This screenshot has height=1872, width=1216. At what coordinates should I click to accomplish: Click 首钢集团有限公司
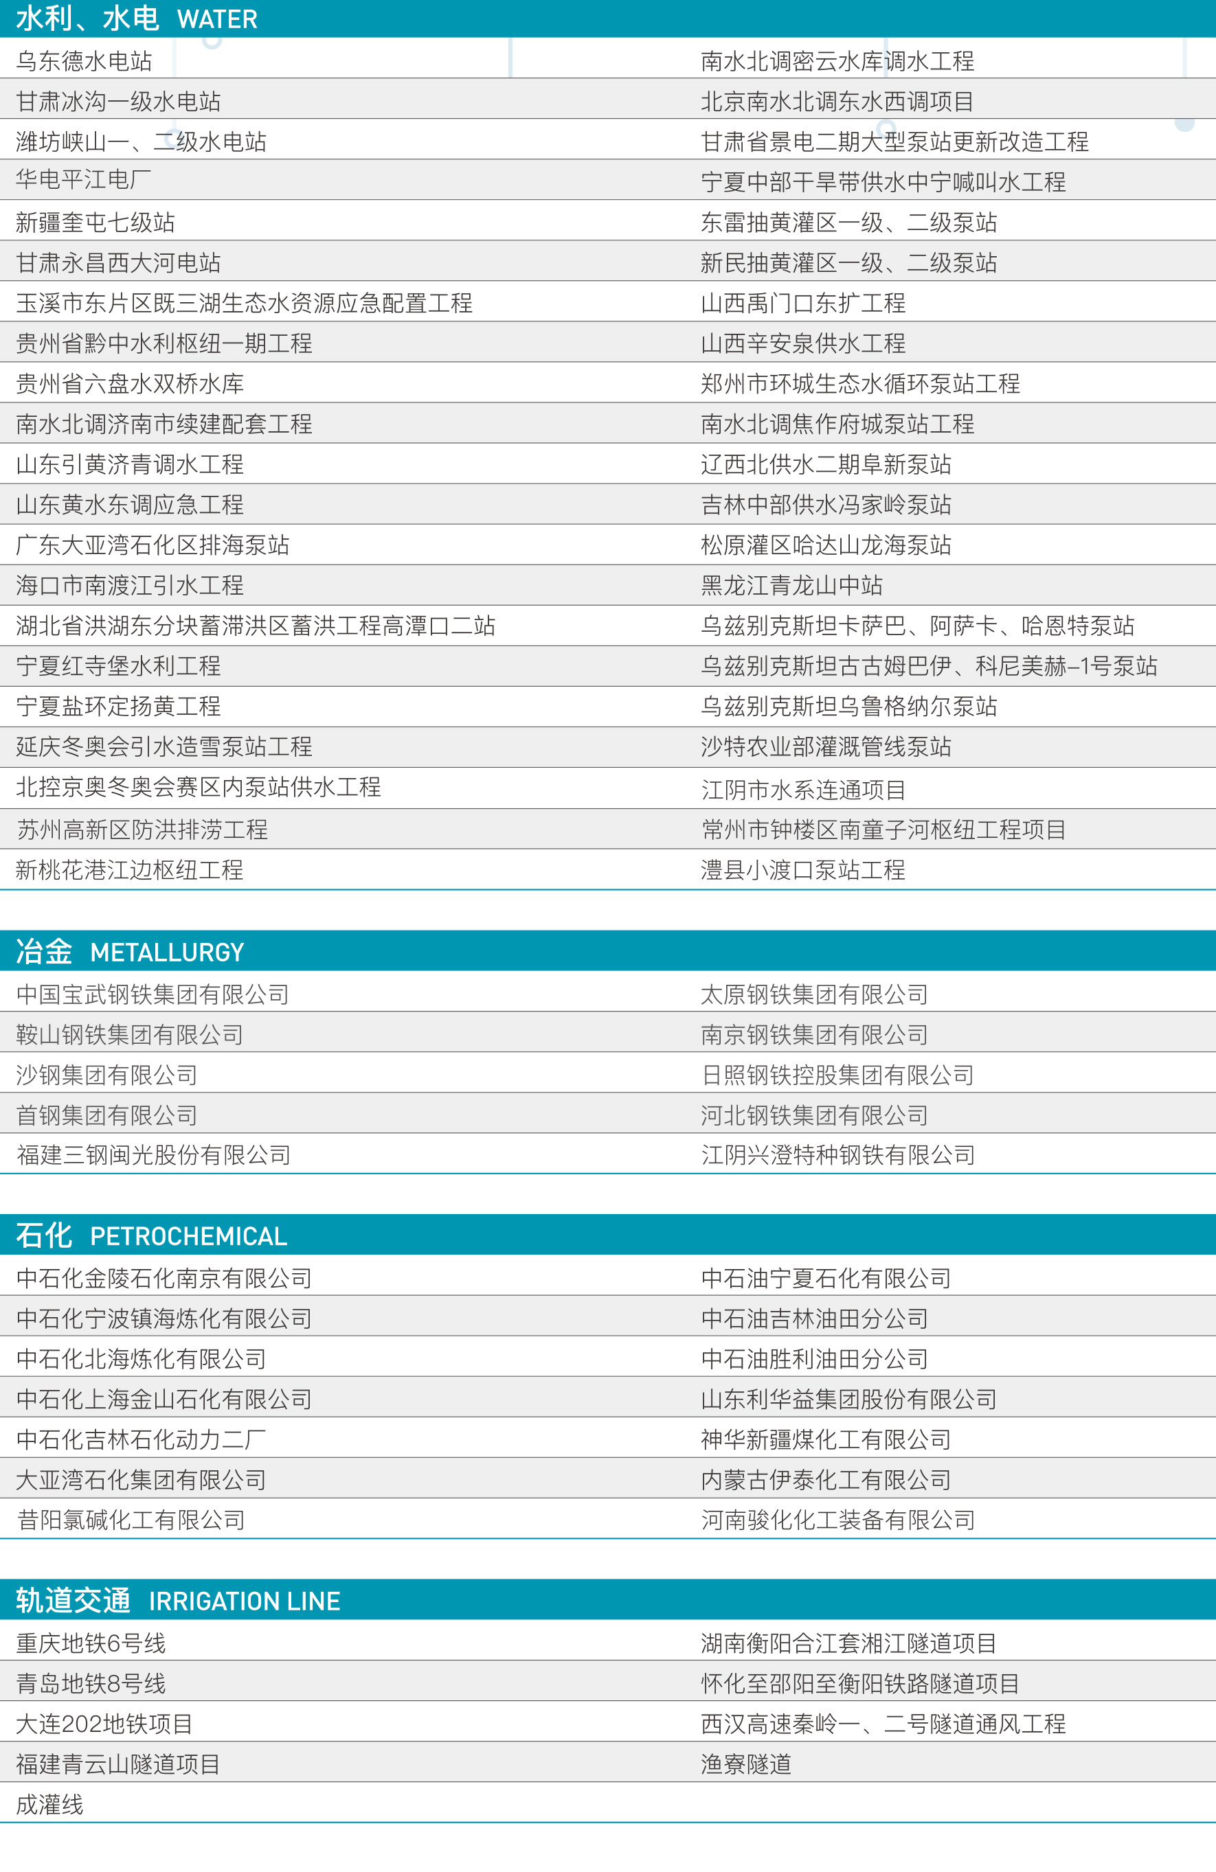pos(107,1115)
